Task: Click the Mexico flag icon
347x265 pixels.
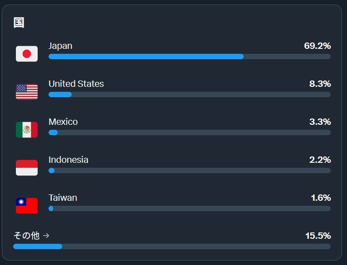Action: pyautogui.click(x=27, y=130)
